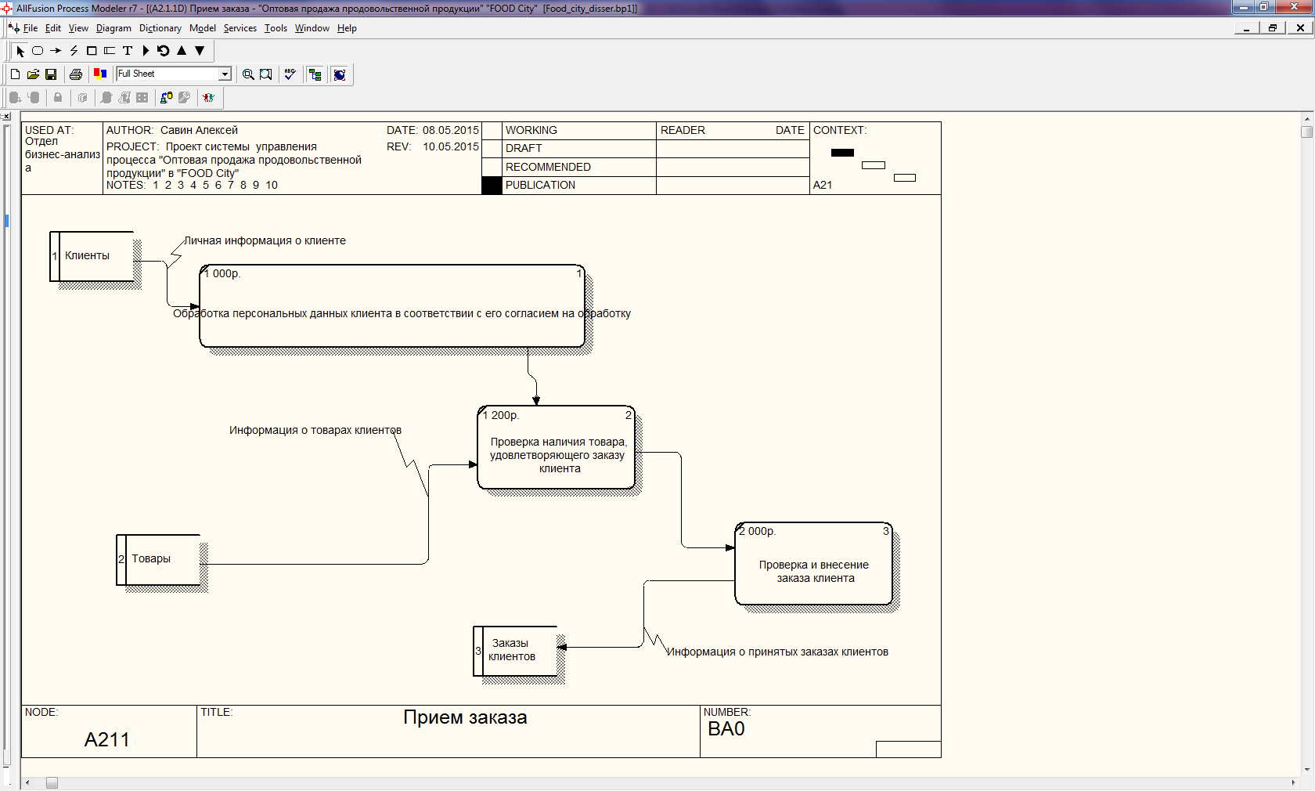Open the Diagram menu
The image size is (1315, 791).
click(113, 28)
